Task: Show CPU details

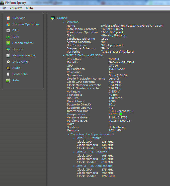Action: point(15,30)
